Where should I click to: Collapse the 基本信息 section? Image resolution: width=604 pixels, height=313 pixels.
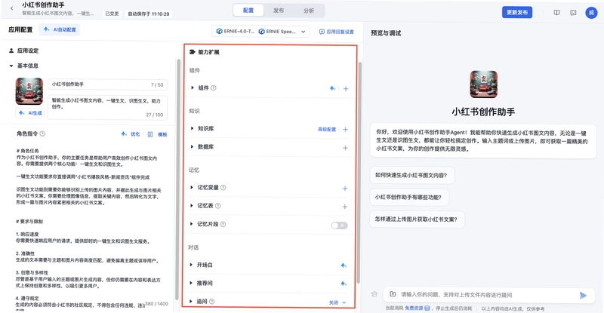(11, 66)
